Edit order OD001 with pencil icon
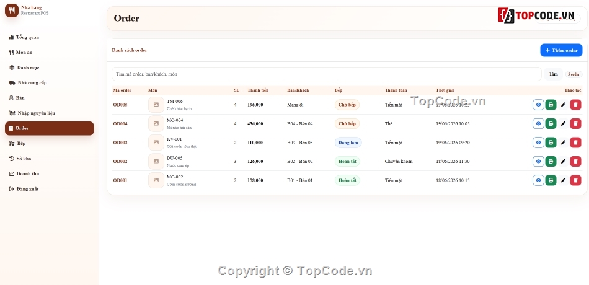The width and height of the screenshot is (589, 285). click(563, 180)
